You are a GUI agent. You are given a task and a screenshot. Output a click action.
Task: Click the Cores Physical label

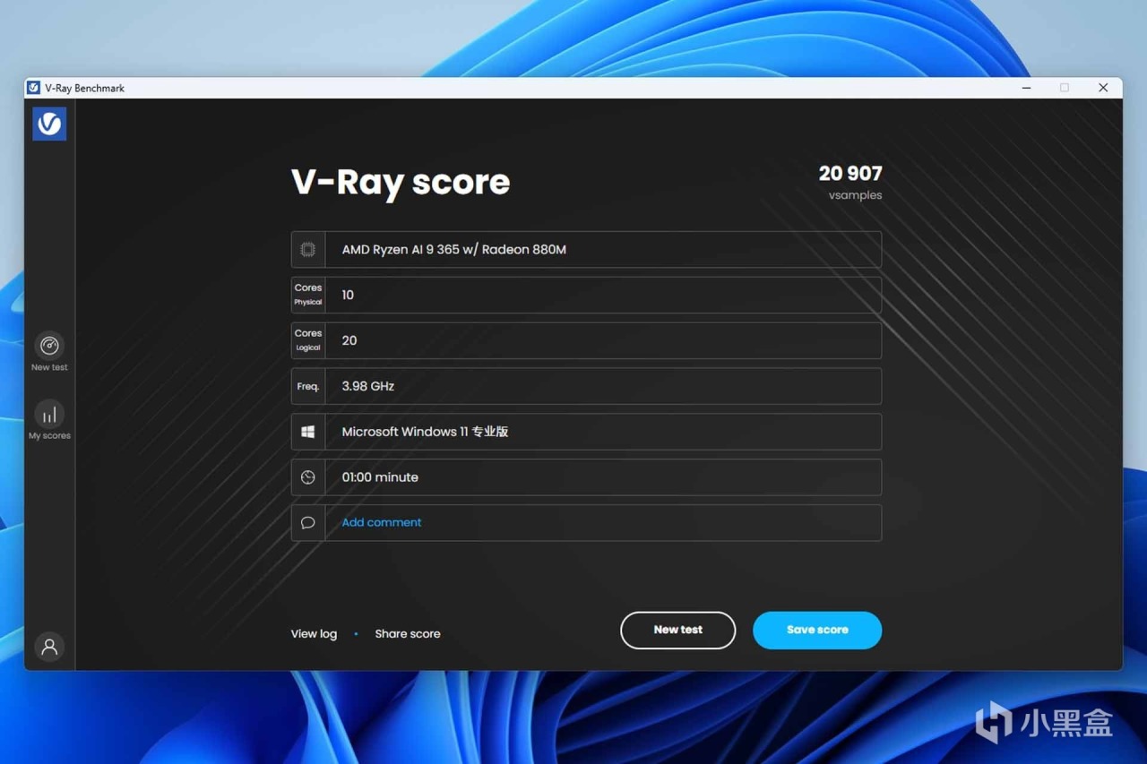(x=307, y=295)
